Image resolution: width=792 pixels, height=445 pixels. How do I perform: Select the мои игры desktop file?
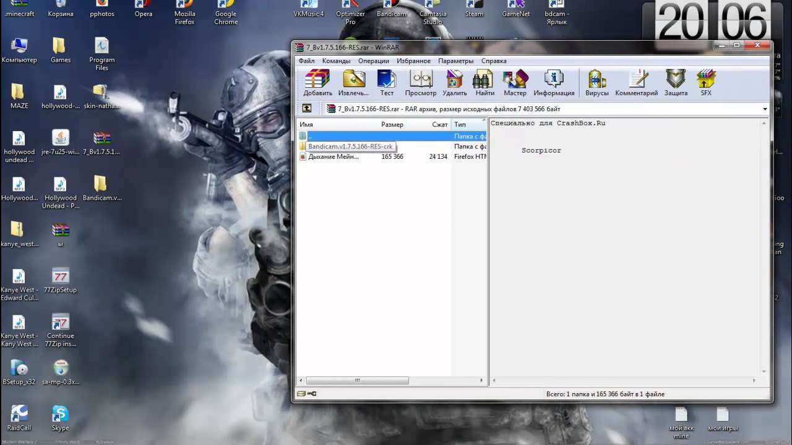[x=723, y=418]
